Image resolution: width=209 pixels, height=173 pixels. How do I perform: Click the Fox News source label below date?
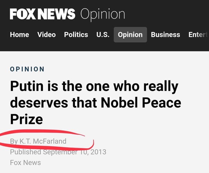point(25,162)
